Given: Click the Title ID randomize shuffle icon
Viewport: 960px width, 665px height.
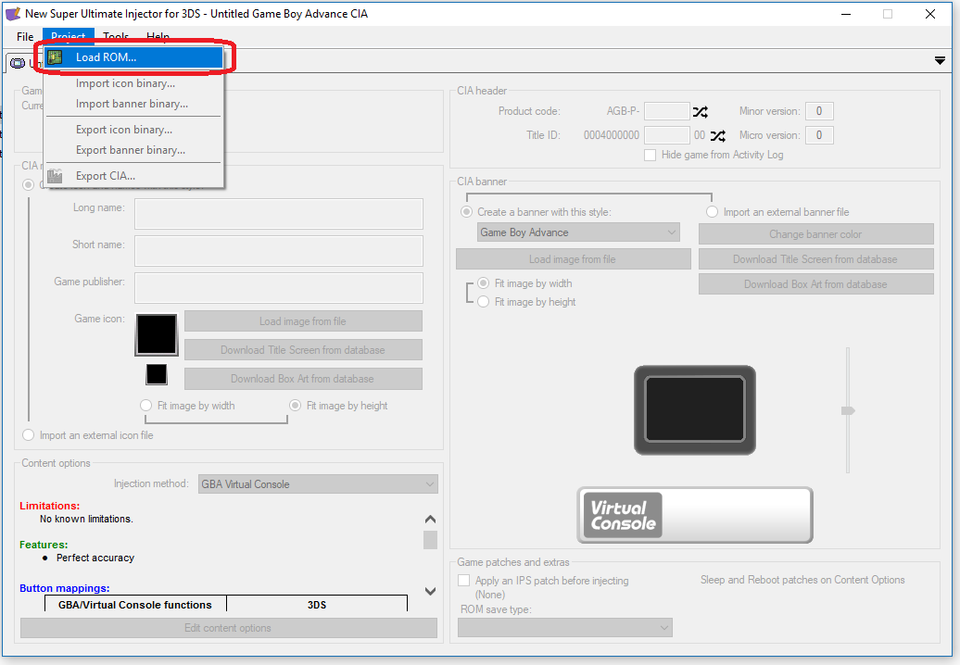Looking at the screenshot, I should tap(718, 135).
